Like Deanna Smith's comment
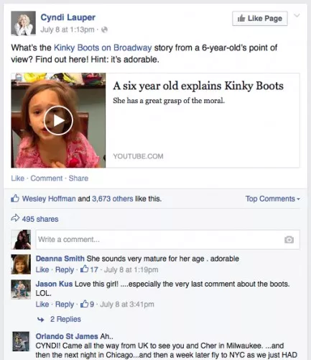 click(x=42, y=269)
